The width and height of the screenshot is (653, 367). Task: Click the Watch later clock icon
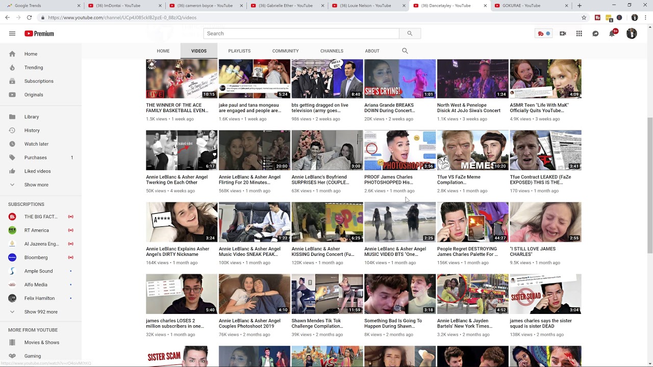click(x=12, y=144)
